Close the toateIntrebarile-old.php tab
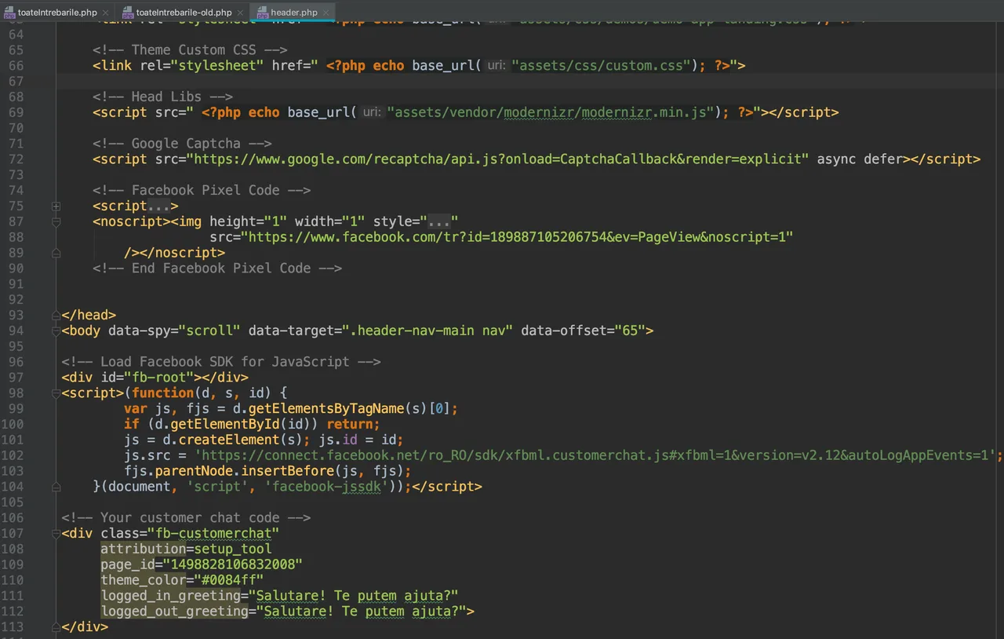This screenshot has height=639, width=1004. [241, 13]
